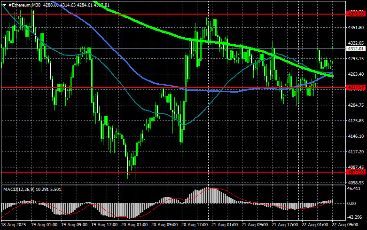367x230 pixels.
Task: Select the 19 Aug 01:00 time label
Action: pyautogui.click(x=44, y=225)
